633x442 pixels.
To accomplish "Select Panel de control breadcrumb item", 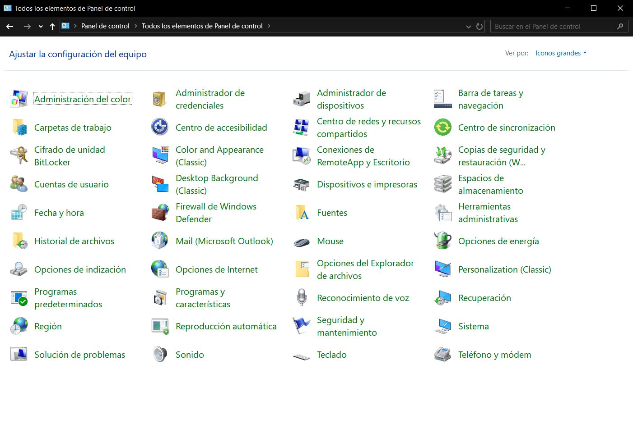I will tap(105, 26).
